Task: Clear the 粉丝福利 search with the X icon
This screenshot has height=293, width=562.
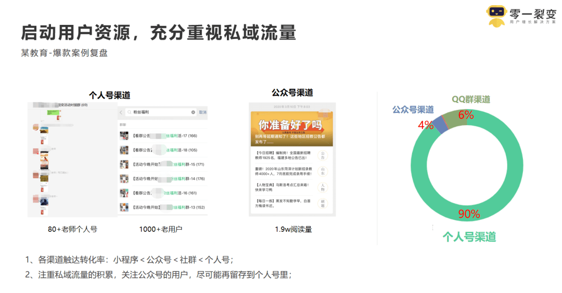Action: (193, 112)
